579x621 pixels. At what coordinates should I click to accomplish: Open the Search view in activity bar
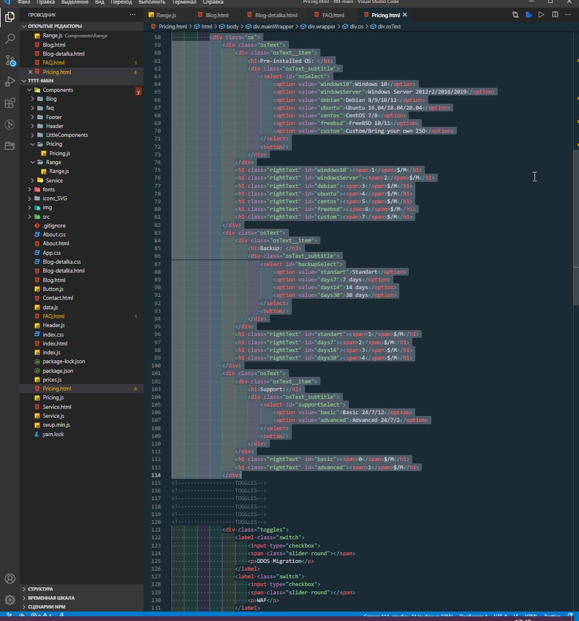pyautogui.click(x=10, y=39)
